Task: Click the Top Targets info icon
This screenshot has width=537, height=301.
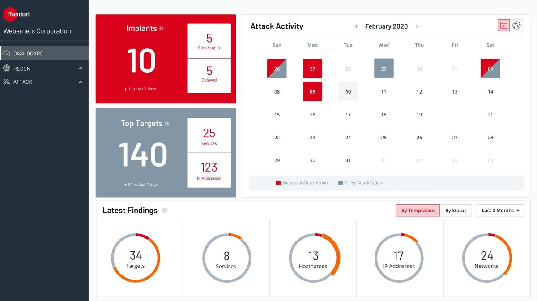Action: [x=167, y=124]
